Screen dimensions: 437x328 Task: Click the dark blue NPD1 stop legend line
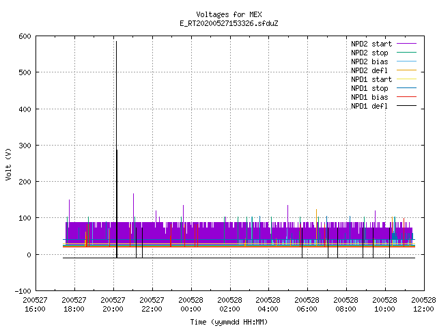407,88
